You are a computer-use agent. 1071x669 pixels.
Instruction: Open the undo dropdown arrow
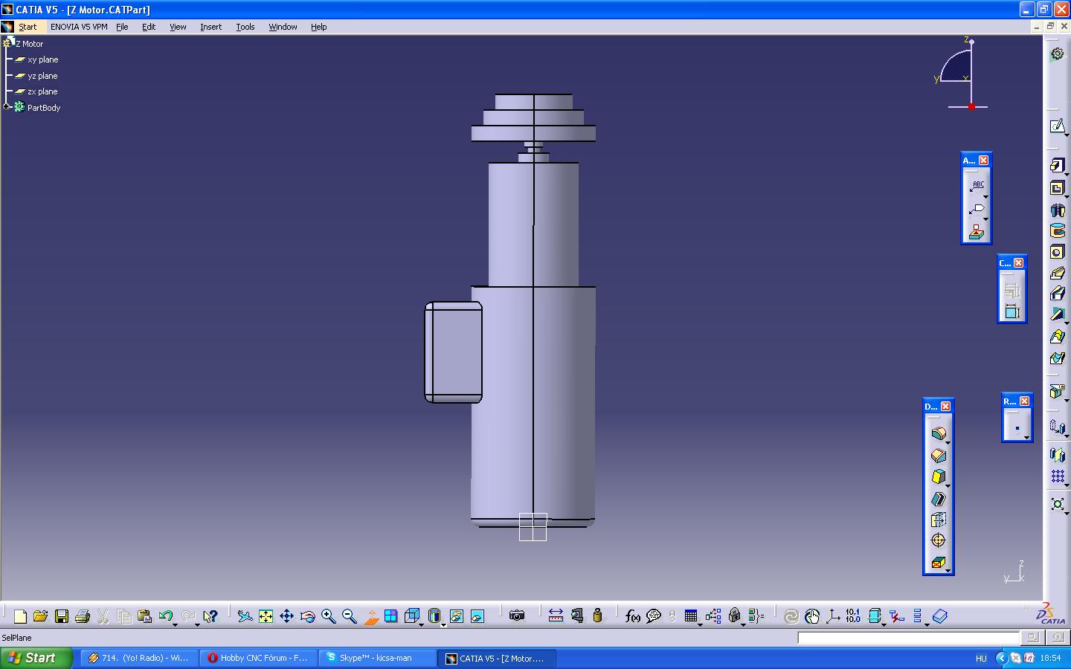tap(176, 623)
